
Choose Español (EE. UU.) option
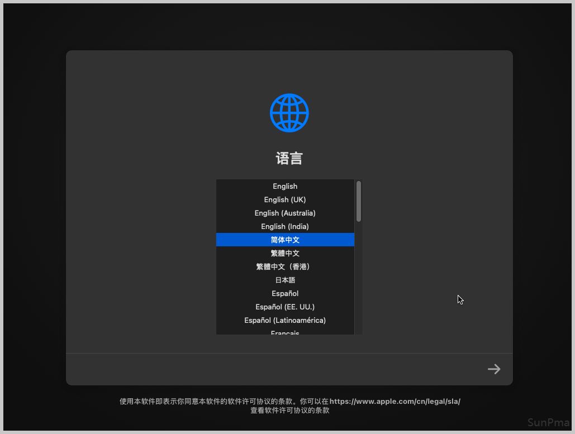tap(285, 307)
